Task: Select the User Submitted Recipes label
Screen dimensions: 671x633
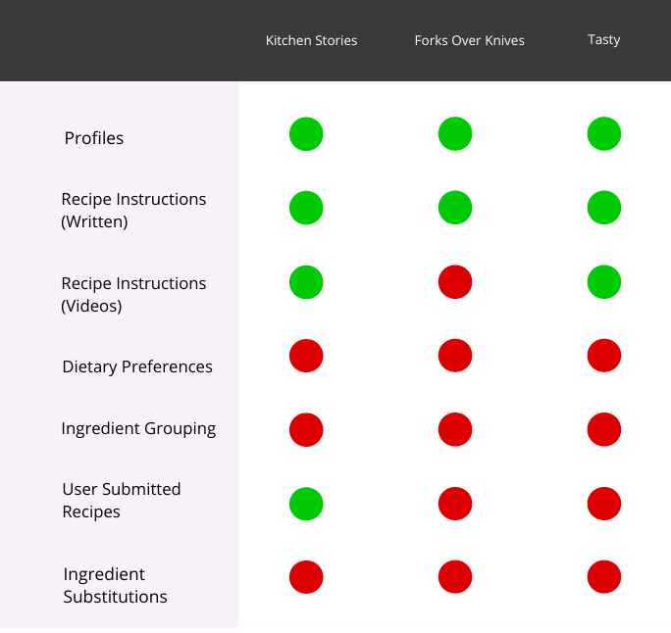Action: 122,500
